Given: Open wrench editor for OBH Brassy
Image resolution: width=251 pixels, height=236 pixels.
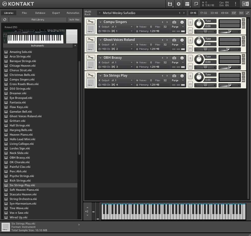Looking at the screenshot, I should point(91,57).
